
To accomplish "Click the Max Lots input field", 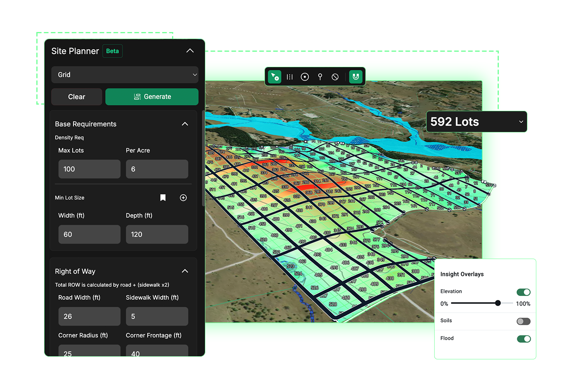I will pyautogui.click(x=89, y=169).
